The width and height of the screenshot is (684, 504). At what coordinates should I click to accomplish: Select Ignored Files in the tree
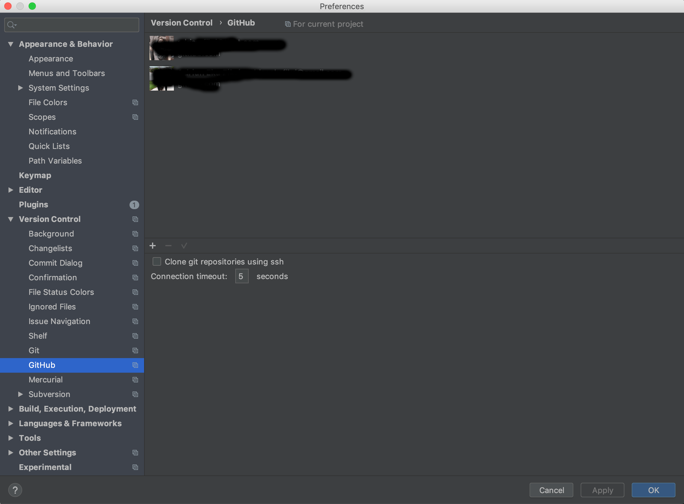click(x=52, y=307)
